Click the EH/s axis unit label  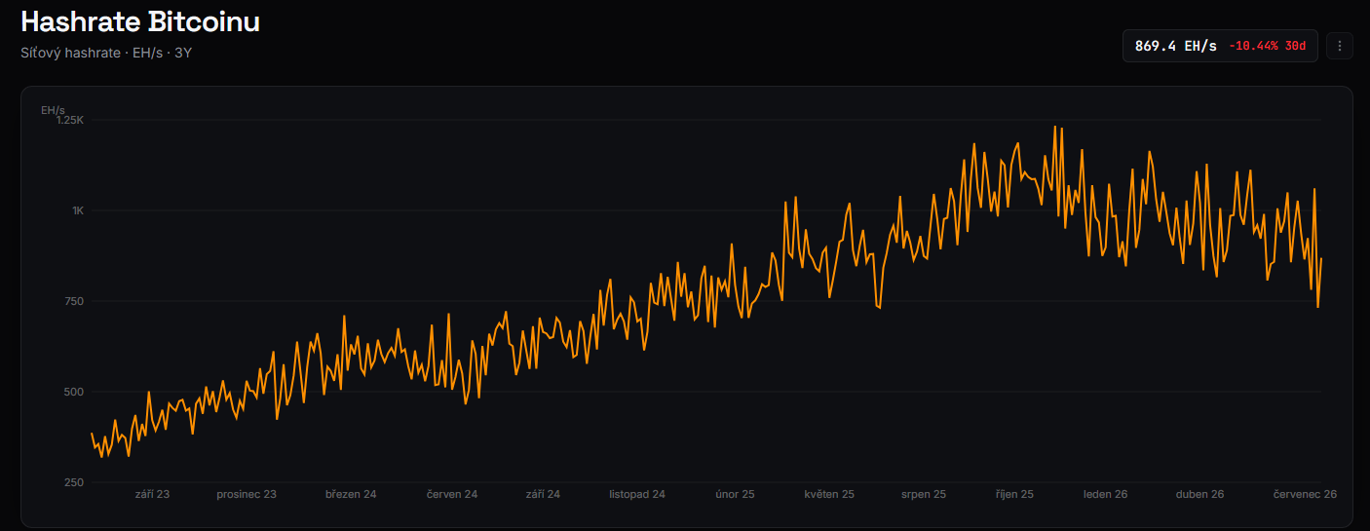click(53, 110)
